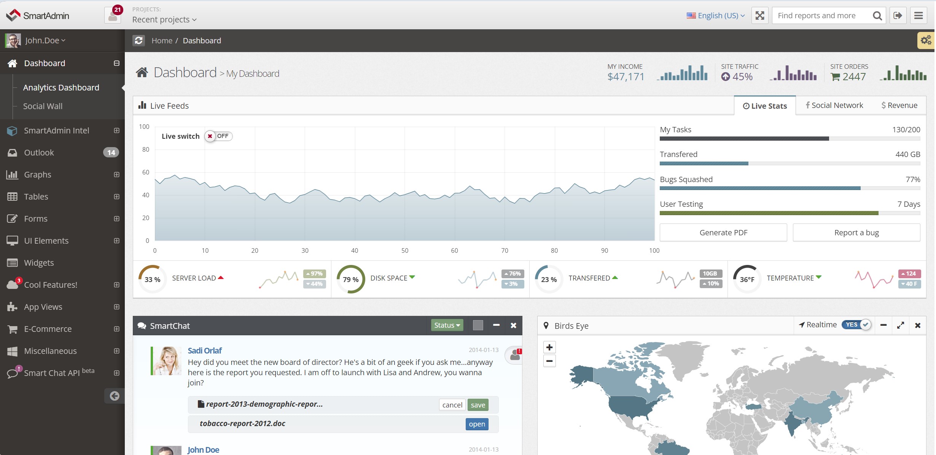Open the yellow settings gears panel

pyautogui.click(x=926, y=40)
